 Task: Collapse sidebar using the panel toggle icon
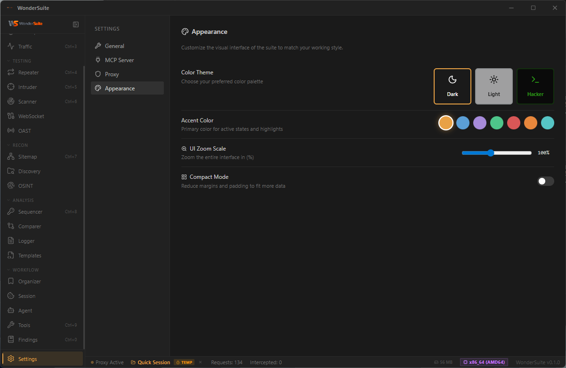tap(76, 24)
